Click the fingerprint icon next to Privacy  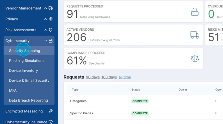[x=51, y=19]
